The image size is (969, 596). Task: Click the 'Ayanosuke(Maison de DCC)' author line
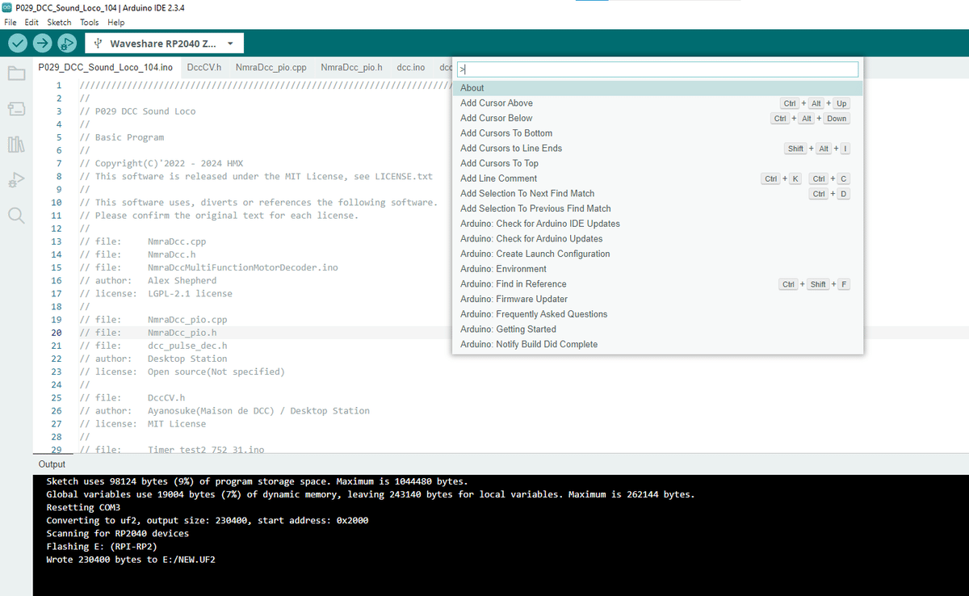point(224,410)
